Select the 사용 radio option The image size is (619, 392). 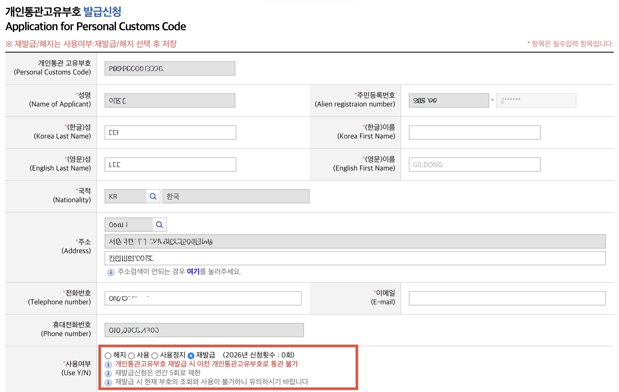click(131, 356)
